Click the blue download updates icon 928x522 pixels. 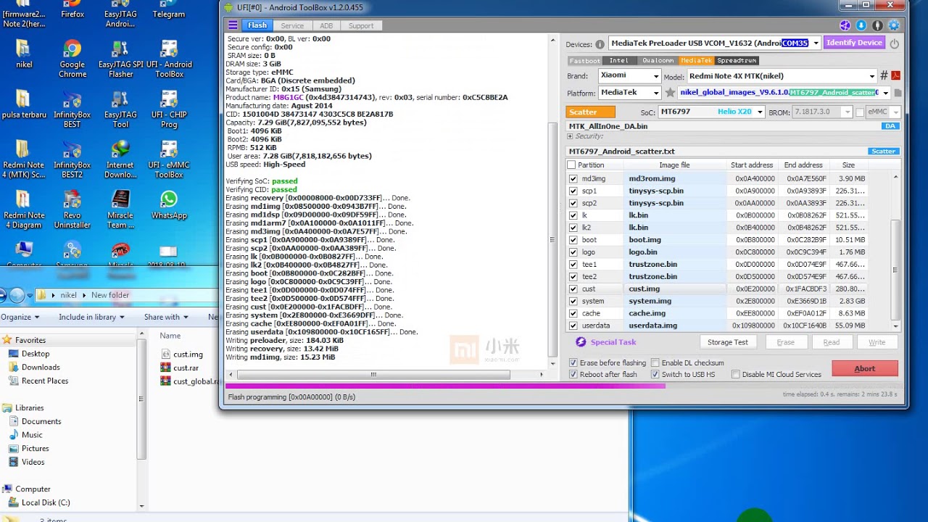(x=861, y=25)
